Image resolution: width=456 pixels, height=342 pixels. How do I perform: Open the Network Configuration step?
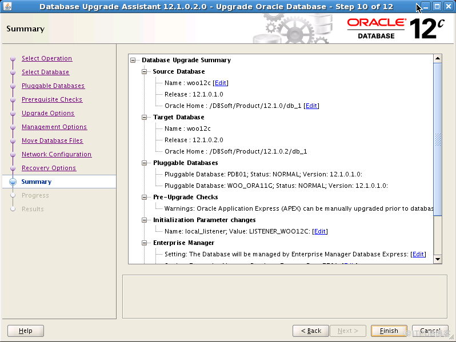(x=57, y=154)
